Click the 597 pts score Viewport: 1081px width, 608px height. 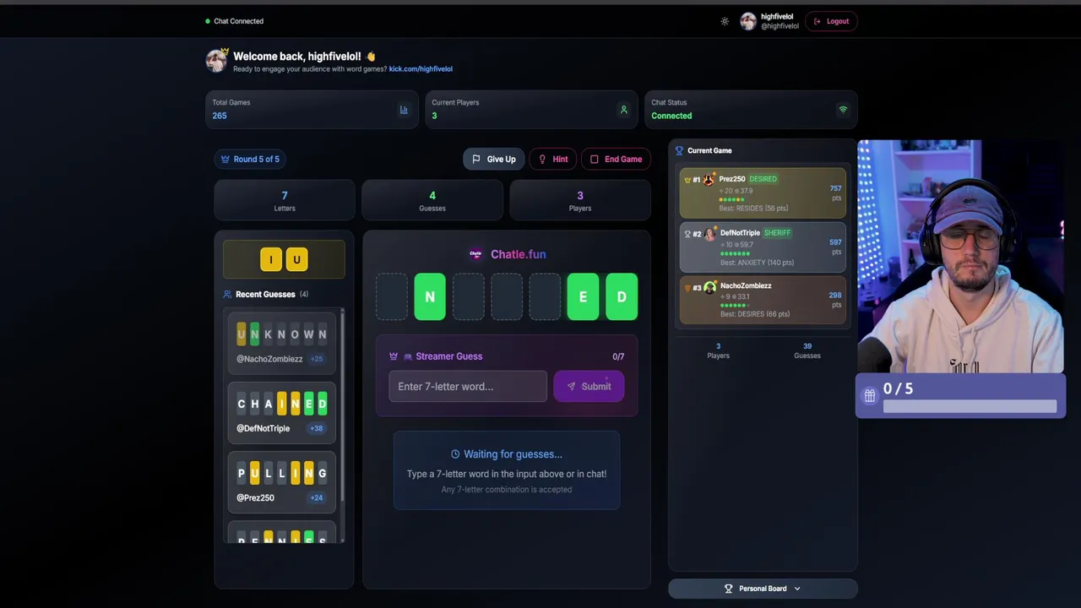[835, 247]
